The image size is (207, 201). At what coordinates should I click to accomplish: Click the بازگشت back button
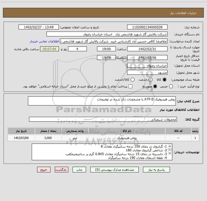click(62, 170)
